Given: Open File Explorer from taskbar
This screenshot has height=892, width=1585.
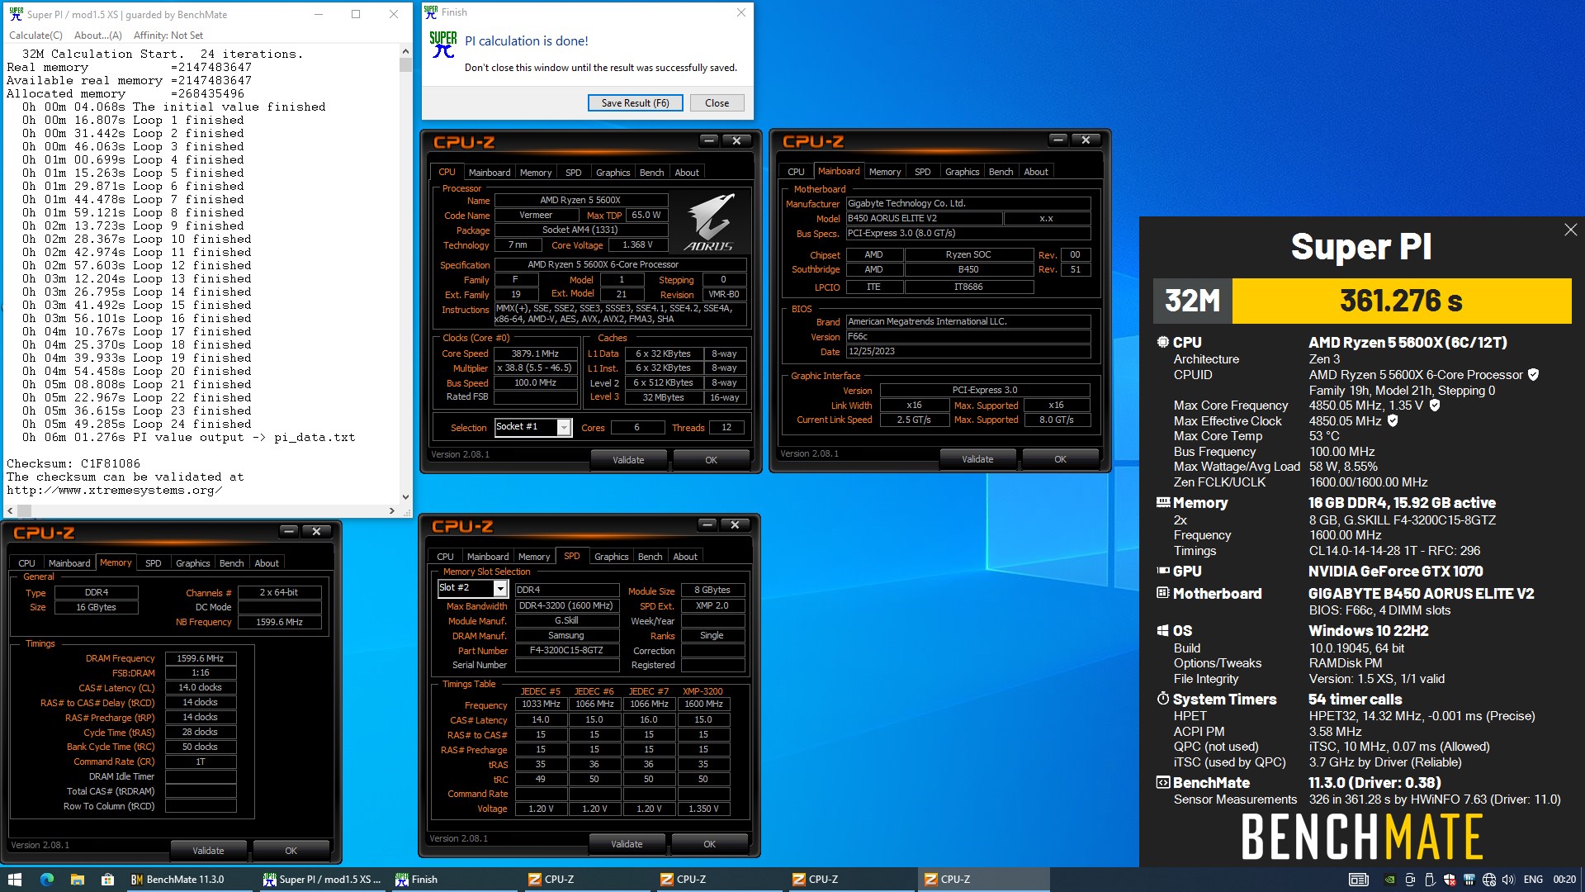Looking at the screenshot, I should pyautogui.click(x=77, y=880).
